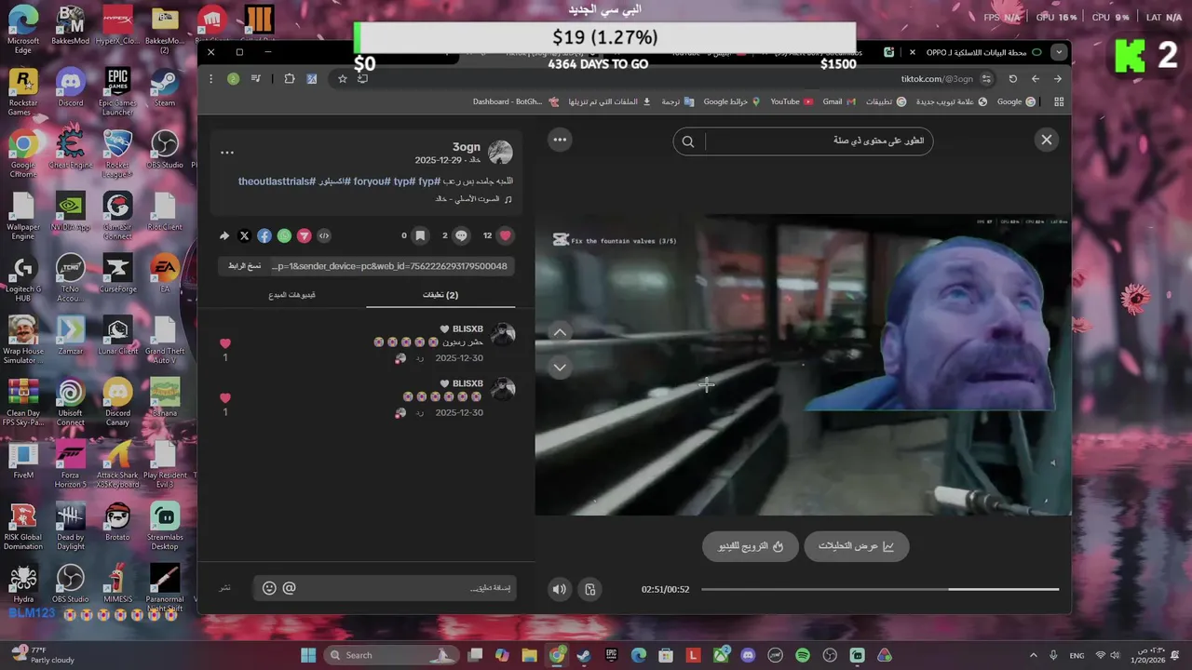This screenshot has width=1192, height=670.
Task: Open Gmail bookmark in bookmarks bar
Action: coord(839,101)
